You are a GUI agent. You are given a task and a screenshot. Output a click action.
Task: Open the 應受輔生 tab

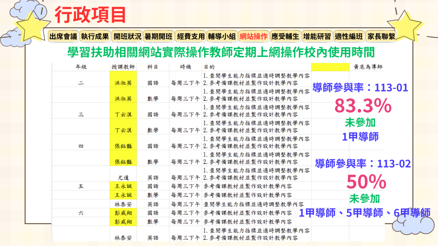[x=285, y=36]
